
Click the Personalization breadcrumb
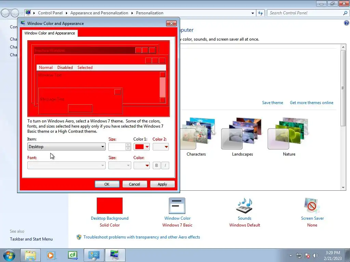click(x=150, y=13)
